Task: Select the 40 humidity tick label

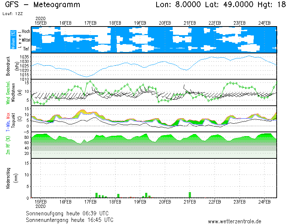Action: 26,148
